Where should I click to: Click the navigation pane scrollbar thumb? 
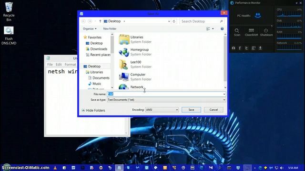(x=112, y=45)
